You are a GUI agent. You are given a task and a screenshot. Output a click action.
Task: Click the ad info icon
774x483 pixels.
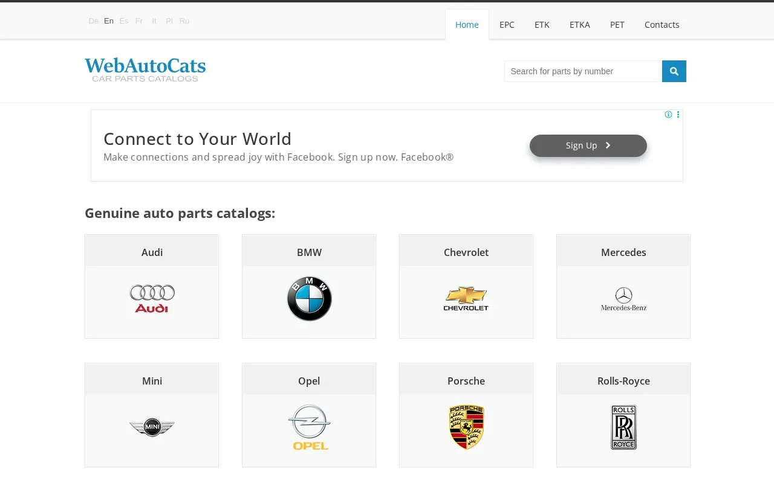click(x=668, y=115)
